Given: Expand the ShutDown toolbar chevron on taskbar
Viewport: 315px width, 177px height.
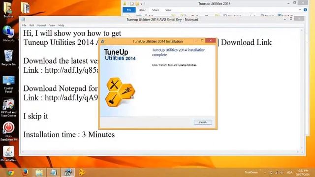Looking at the screenshot, I should click(x=260, y=170).
